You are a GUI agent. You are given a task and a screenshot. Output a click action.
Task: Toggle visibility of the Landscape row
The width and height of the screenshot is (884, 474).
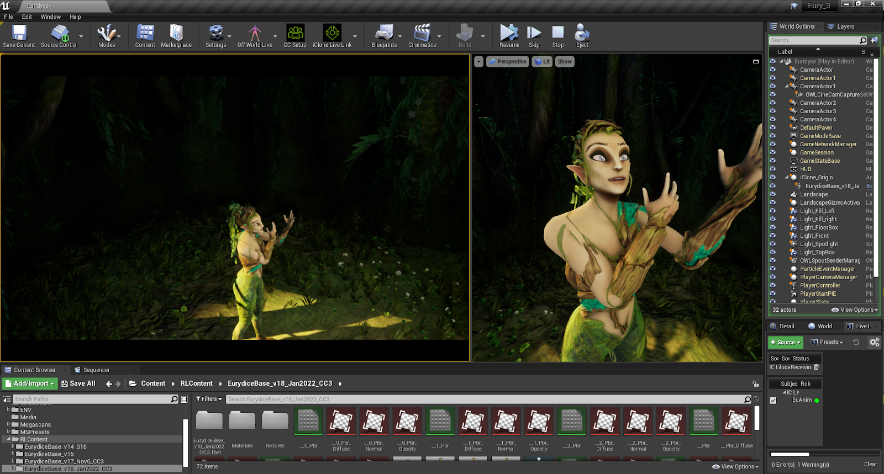773,194
